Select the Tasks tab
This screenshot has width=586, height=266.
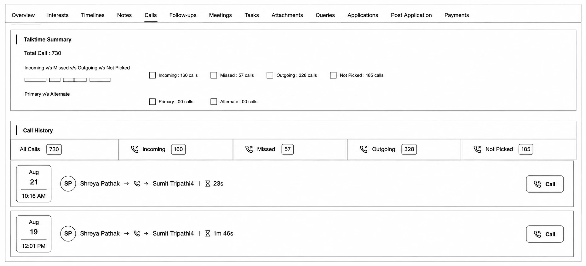(x=252, y=15)
